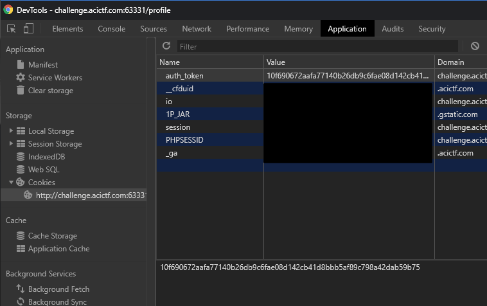Select Clear storage in the sidebar
487x306 pixels.
click(50, 91)
